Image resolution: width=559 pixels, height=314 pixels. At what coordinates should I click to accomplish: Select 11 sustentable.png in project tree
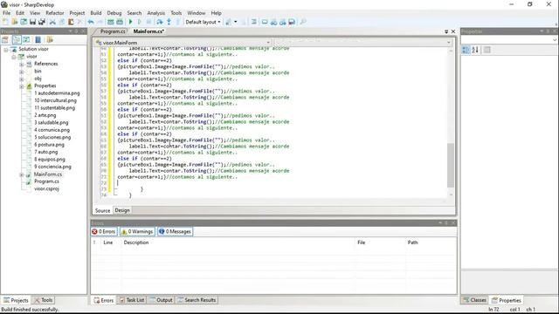(54, 108)
